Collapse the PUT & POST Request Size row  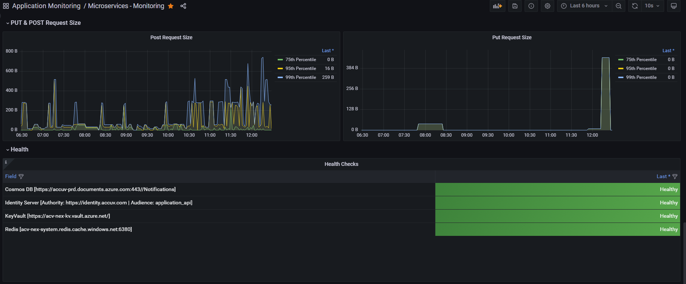coord(43,23)
